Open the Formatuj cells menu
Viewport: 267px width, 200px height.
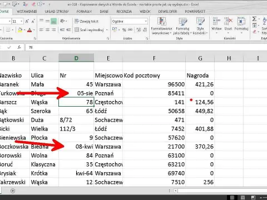[241, 26]
